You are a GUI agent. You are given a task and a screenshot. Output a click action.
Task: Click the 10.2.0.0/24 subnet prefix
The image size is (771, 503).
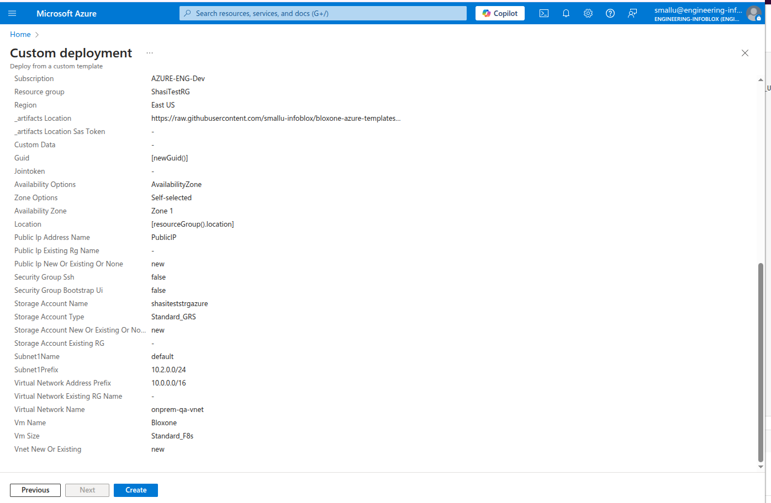click(168, 370)
